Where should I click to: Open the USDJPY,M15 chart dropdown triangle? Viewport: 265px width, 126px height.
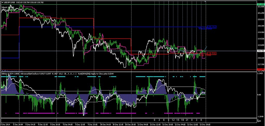(2, 2)
